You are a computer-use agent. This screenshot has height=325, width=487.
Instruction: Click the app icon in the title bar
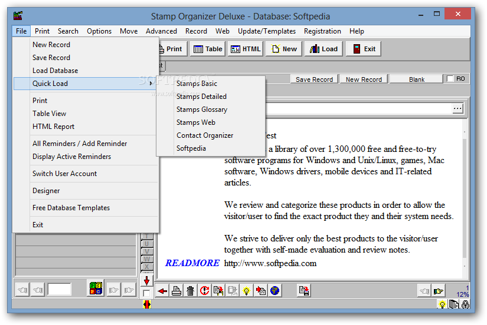(18, 15)
